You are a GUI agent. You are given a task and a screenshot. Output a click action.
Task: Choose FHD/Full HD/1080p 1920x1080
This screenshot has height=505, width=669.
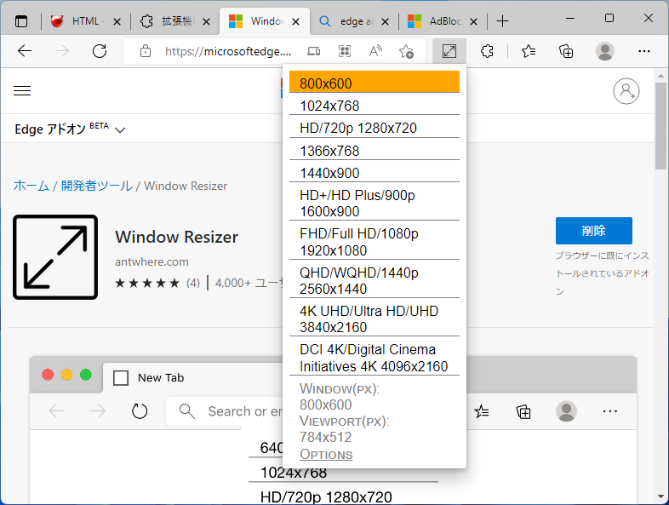[375, 241]
